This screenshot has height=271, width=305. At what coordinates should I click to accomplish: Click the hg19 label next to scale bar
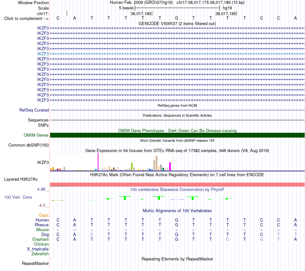pyautogui.click(x=227, y=8)
